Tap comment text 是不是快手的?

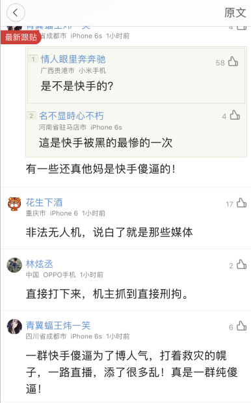pos(77,86)
